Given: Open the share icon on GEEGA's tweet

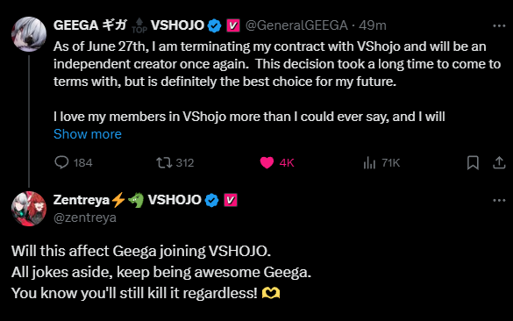Looking at the screenshot, I should [x=499, y=162].
